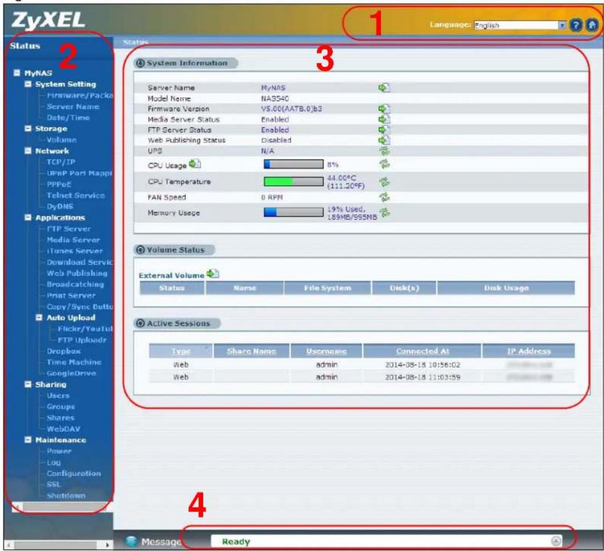This screenshot has width=604, height=551.
Task: Collapse the Storage tree node
Action: coord(27,128)
